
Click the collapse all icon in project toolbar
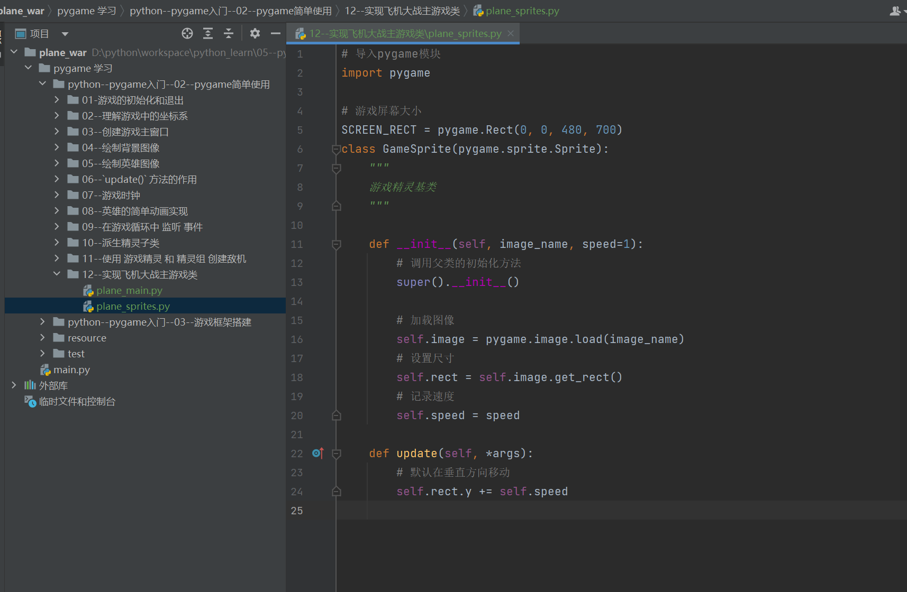229,34
